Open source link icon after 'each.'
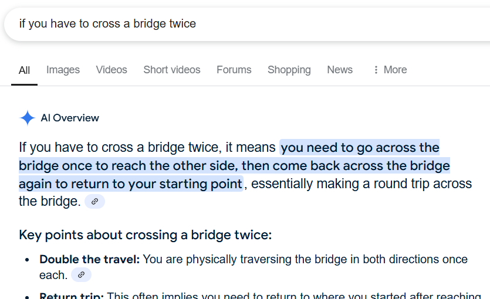This screenshot has height=299, width=490. (x=81, y=274)
